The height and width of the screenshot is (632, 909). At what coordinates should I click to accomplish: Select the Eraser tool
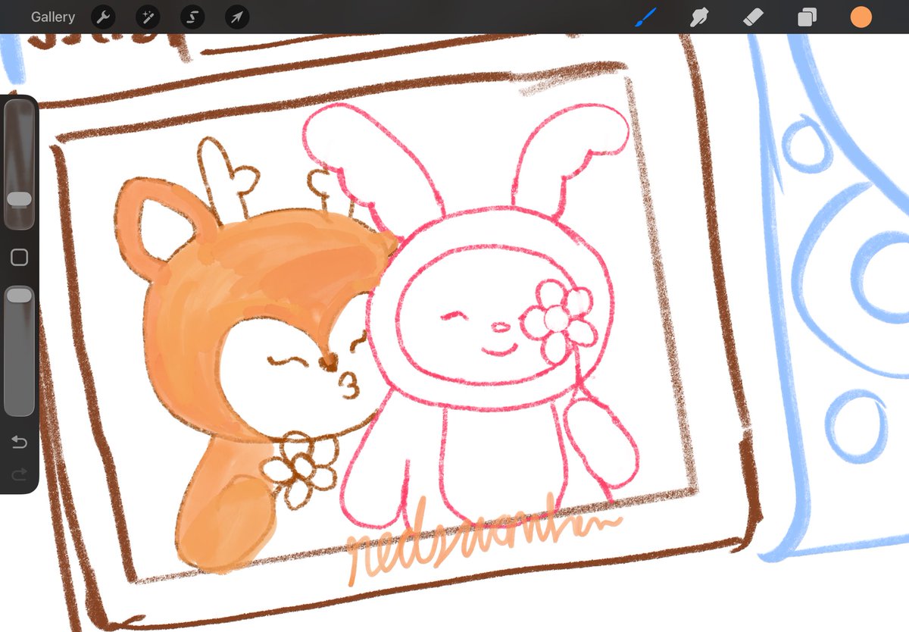tap(754, 17)
